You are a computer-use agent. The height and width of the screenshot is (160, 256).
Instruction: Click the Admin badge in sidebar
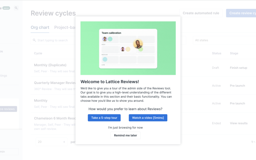(6, 8)
